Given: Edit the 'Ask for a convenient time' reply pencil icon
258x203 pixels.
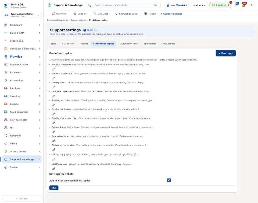Looking at the screenshot, I should coord(54,69).
